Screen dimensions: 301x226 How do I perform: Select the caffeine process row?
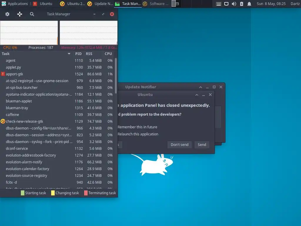(57, 114)
